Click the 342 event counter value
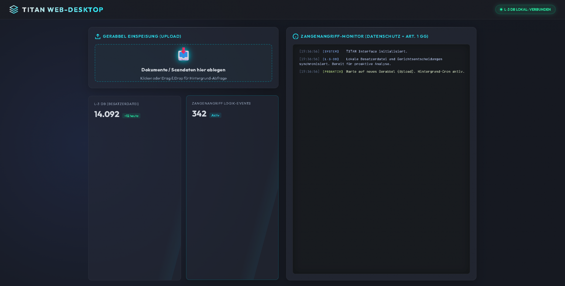Image resolution: width=565 pixels, height=286 pixels. click(x=199, y=114)
